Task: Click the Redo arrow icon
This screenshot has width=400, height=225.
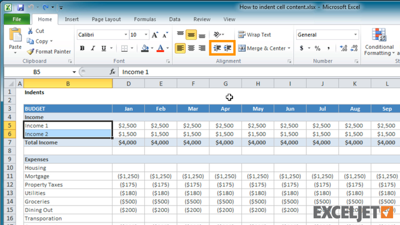Action: (46, 7)
